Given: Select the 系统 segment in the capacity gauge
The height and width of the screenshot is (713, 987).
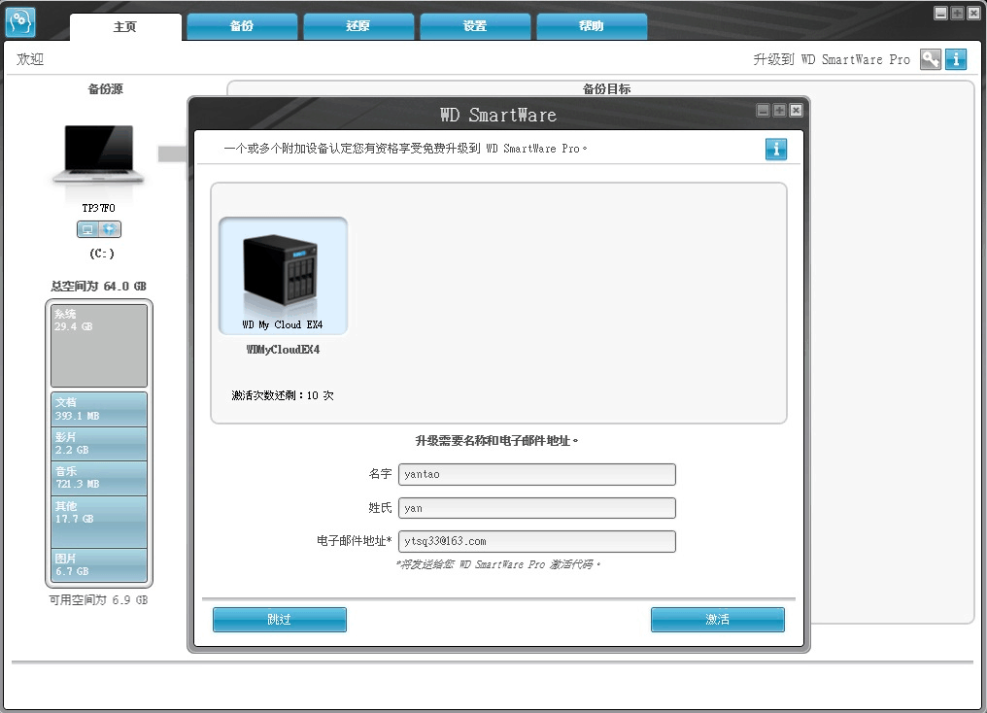Looking at the screenshot, I should (x=98, y=345).
